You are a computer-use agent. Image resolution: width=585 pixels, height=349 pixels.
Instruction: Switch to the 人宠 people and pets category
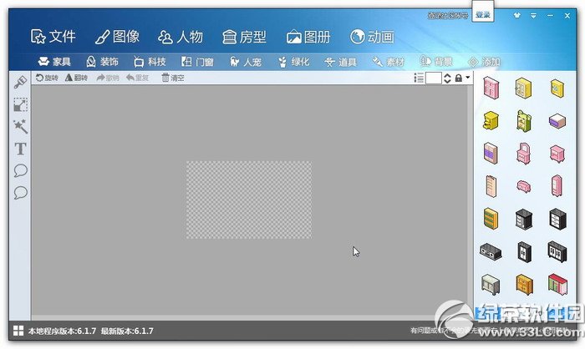[246, 62]
